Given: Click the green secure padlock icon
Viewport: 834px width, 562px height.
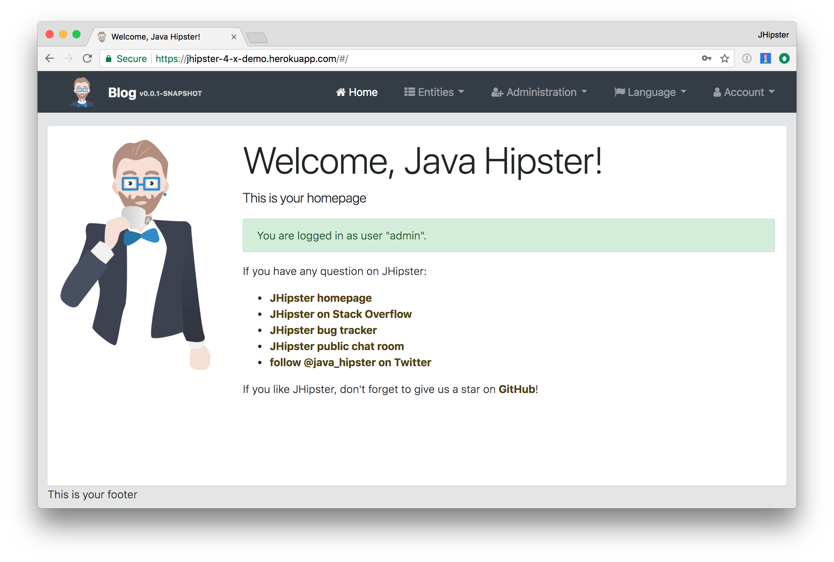Looking at the screenshot, I should [x=109, y=59].
